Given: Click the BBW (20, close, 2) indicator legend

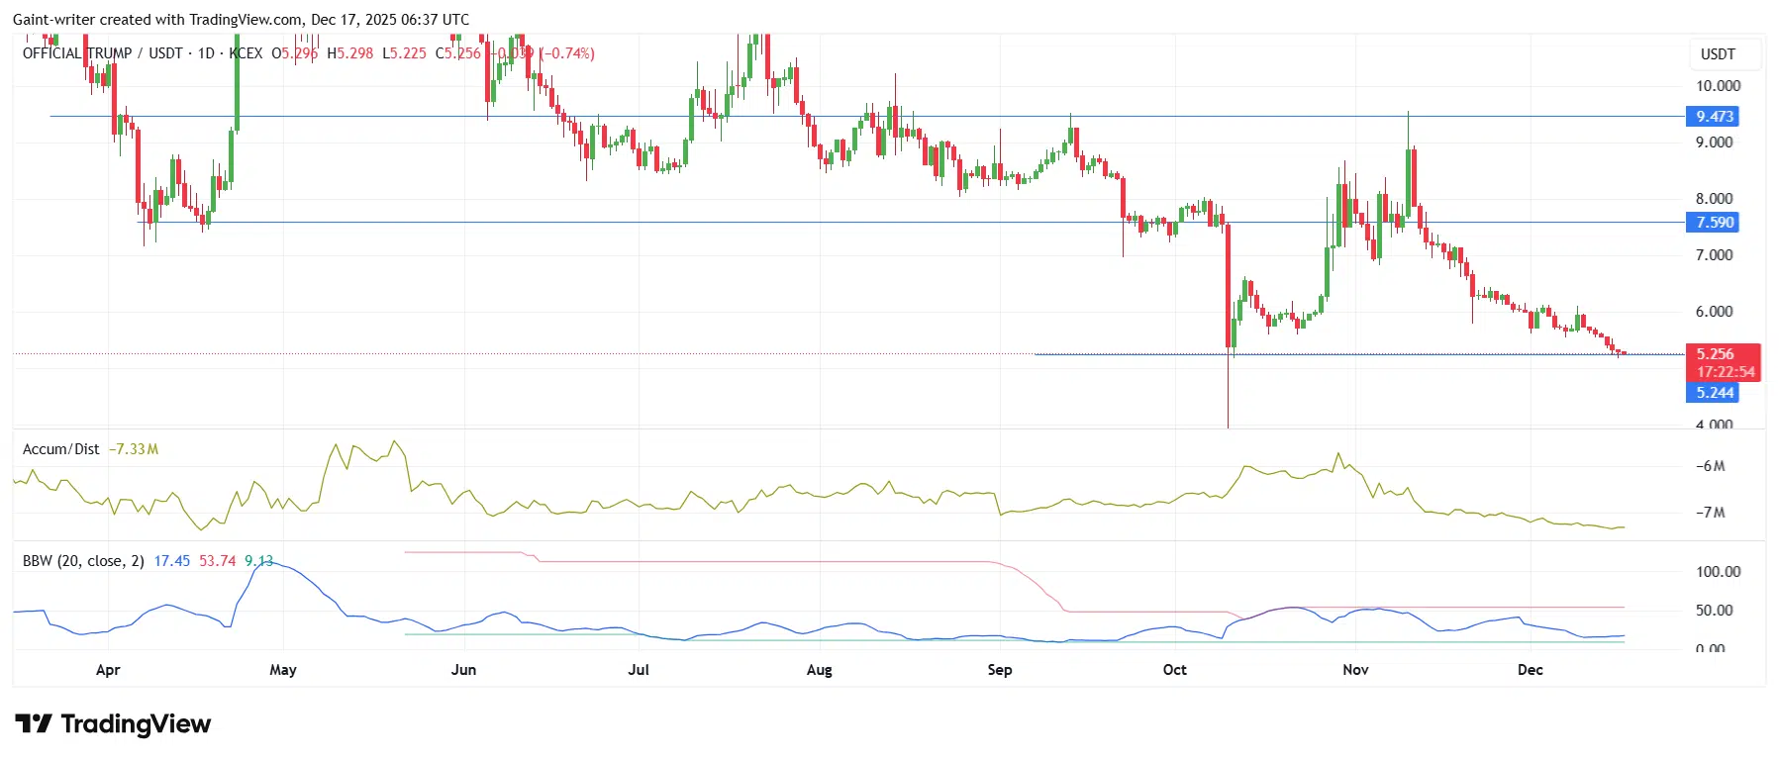Looking at the screenshot, I should 83,561.
